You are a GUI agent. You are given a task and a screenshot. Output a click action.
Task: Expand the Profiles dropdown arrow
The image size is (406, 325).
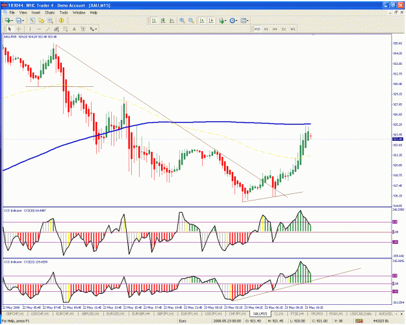23,21
